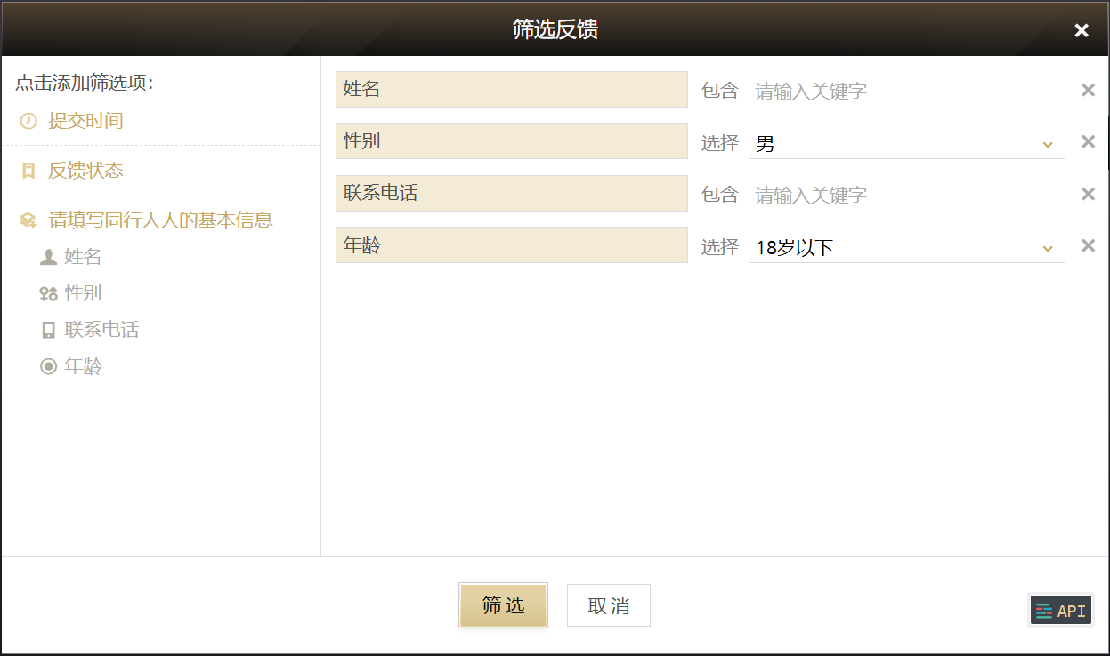Open the API badge in bottom corner
This screenshot has height=656, width=1110.
point(1060,611)
